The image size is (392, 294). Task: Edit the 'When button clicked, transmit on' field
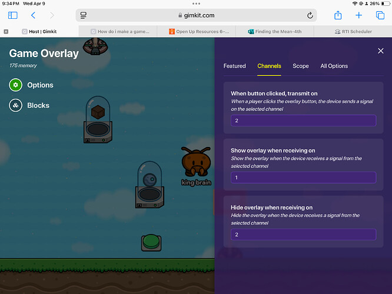[303, 121]
